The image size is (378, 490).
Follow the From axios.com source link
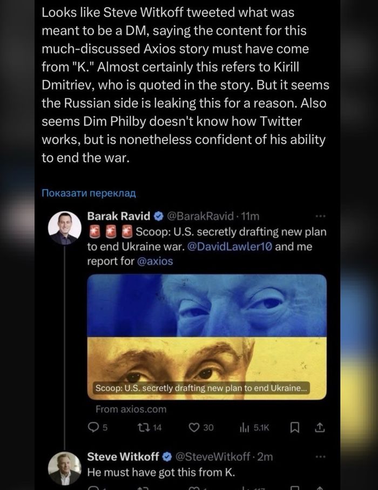131,410
